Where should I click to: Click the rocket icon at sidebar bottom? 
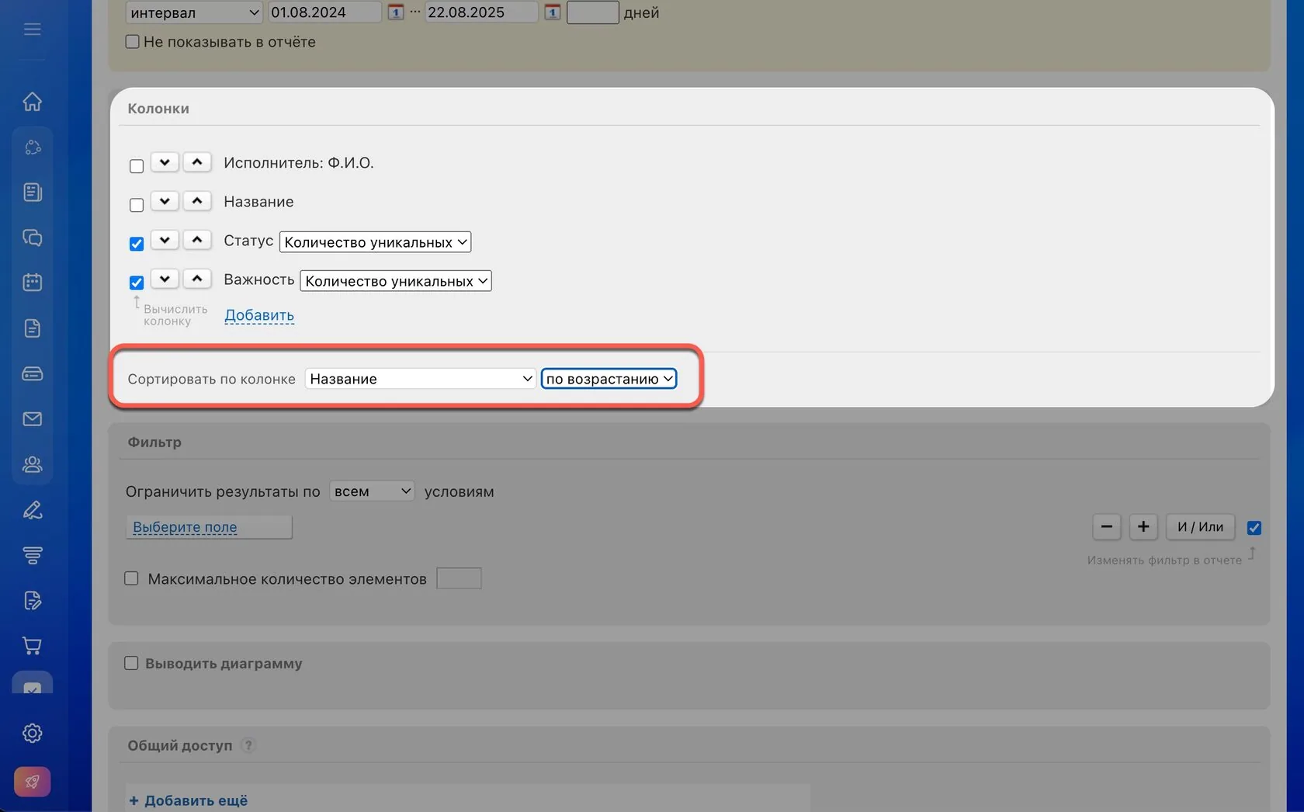pyautogui.click(x=32, y=782)
